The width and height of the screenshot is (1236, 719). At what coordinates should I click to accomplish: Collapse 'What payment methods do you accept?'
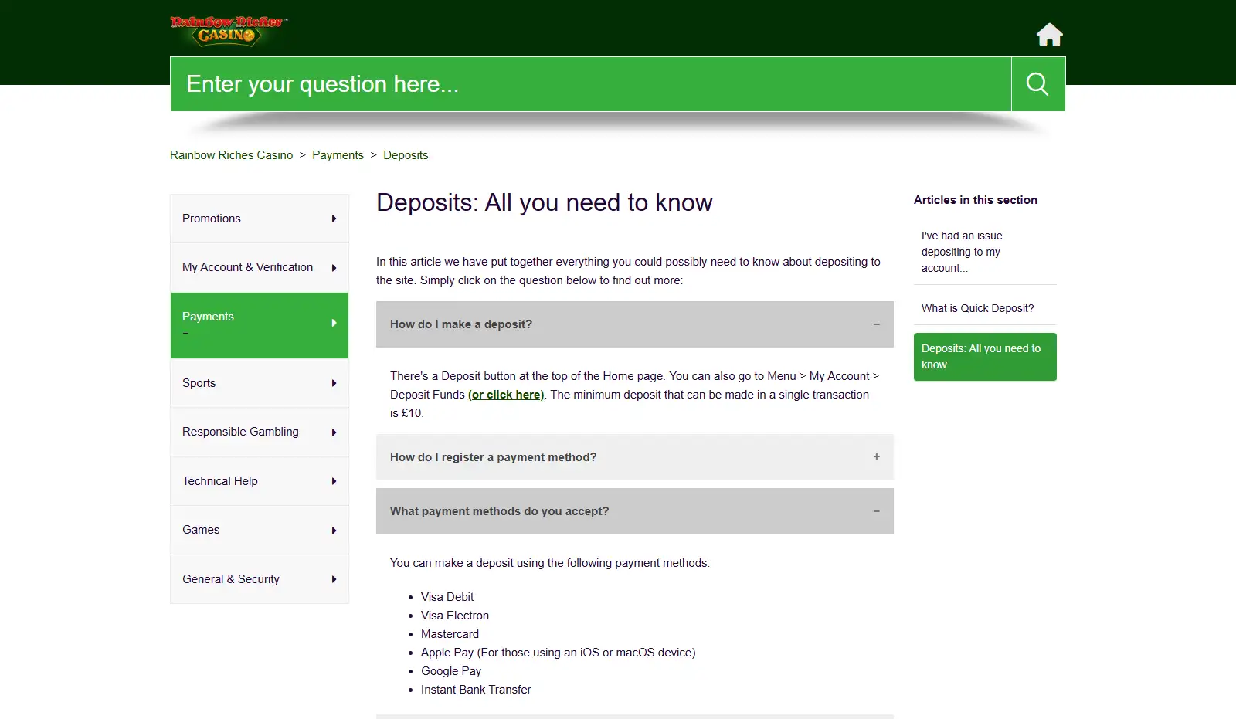(x=635, y=511)
